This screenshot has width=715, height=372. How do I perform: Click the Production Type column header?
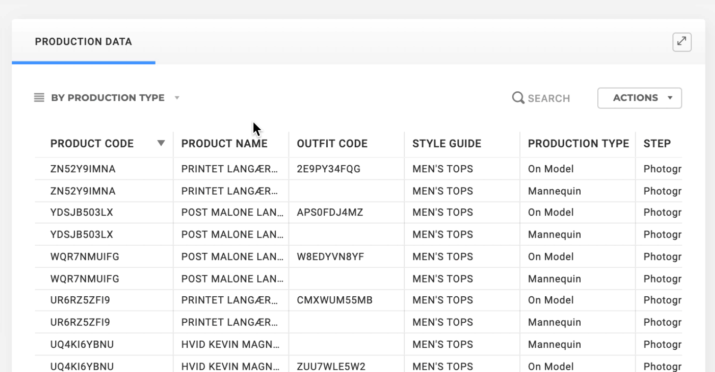tap(578, 144)
